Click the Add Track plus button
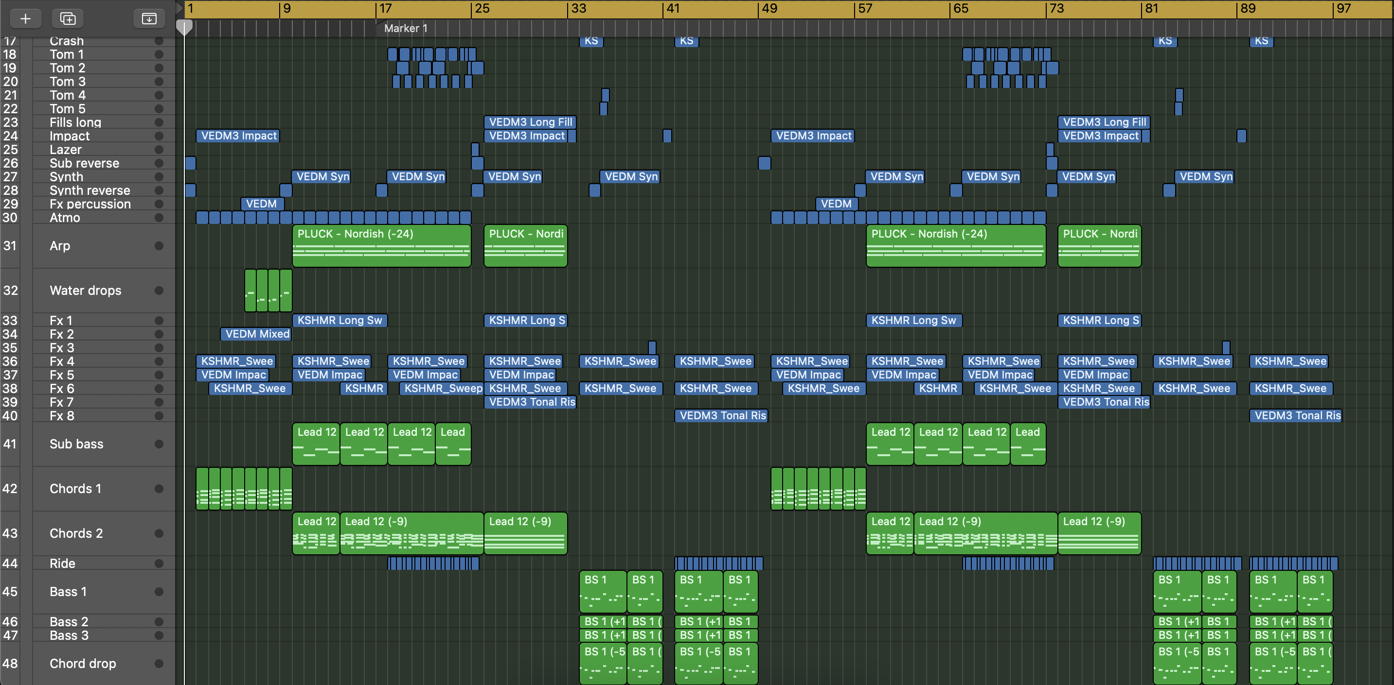The width and height of the screenshot is (1394, 685). pos(25,19)
